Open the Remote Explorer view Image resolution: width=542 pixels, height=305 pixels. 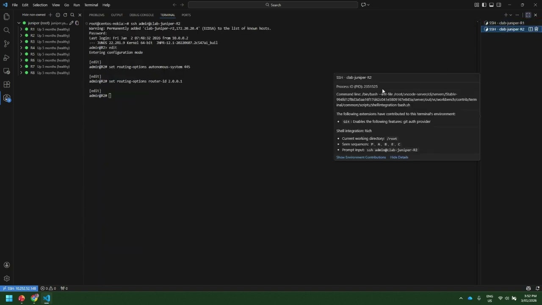[x=7, y=71]
